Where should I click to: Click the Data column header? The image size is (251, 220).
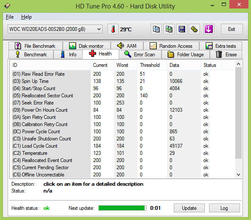[x=184, y=65]
